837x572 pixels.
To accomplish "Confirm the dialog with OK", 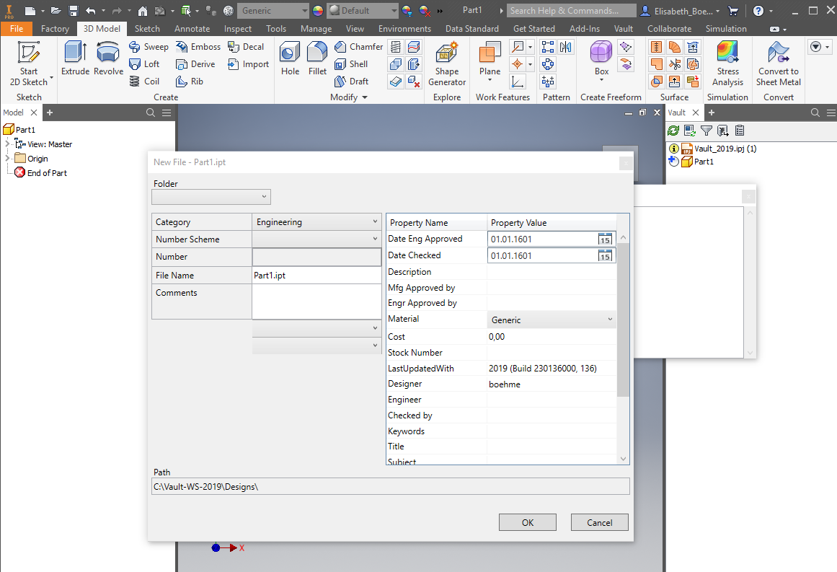I will 527,522.
